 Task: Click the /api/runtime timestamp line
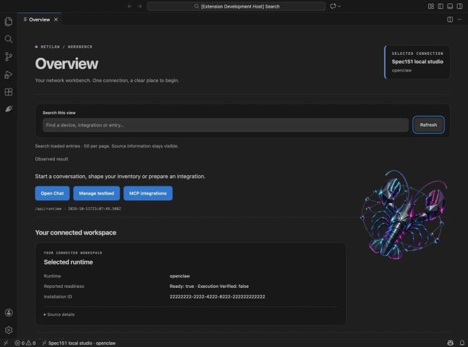point(78,209)
